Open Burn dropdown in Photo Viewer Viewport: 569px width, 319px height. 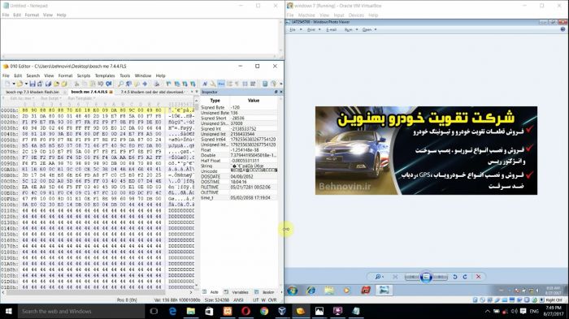pyautogui.click(x=351, y=30)
